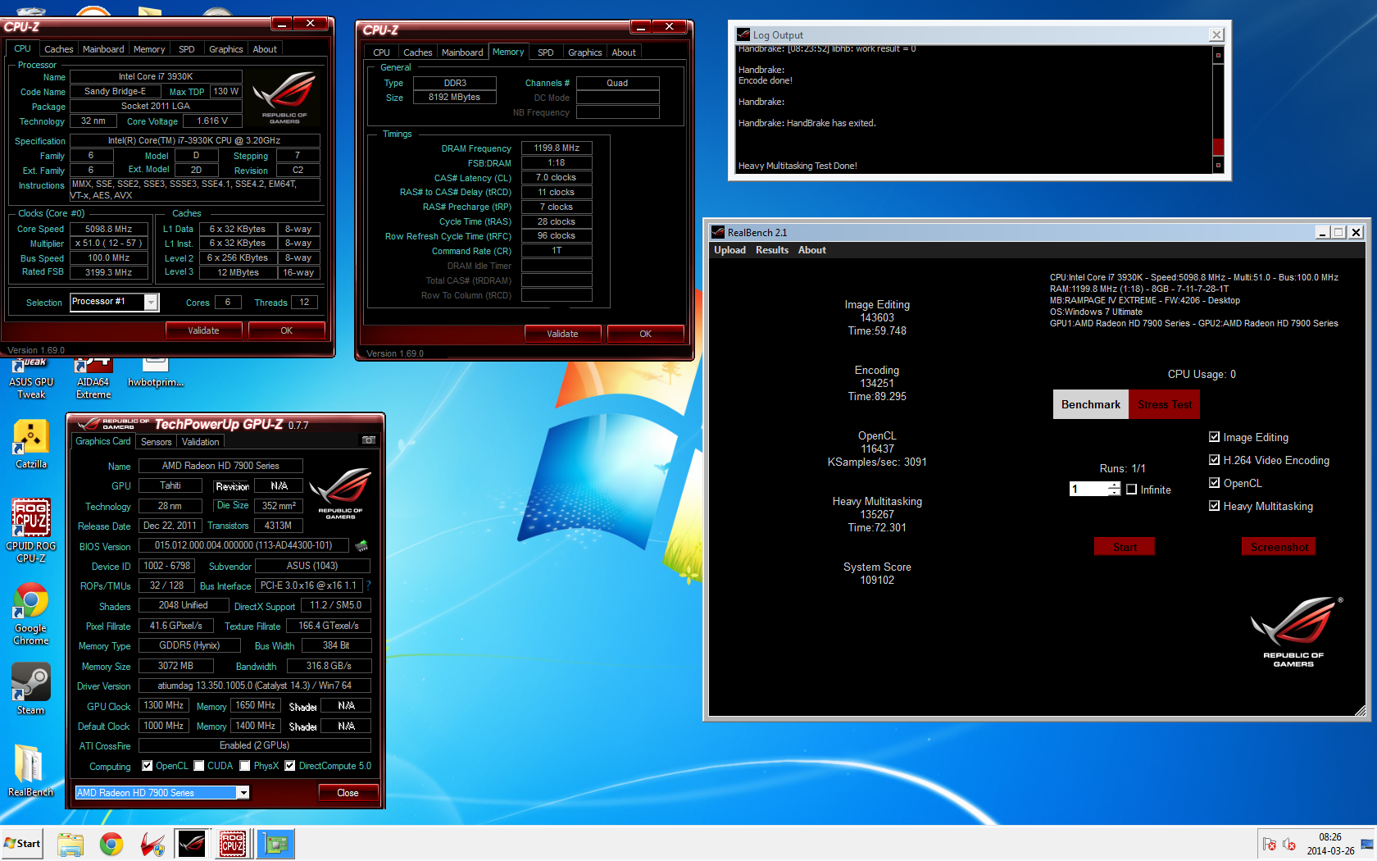The image size is (1377, 861).
Task: Open SPD tab in the Memory CPU-Z window
Action: coord(546,52)
